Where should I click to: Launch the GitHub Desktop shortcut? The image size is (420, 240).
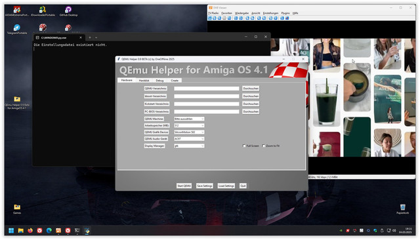pos(68,11)
